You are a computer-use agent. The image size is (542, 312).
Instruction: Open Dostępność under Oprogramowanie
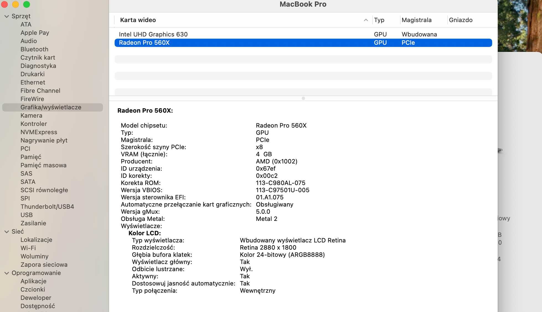(x=38, y=306)
